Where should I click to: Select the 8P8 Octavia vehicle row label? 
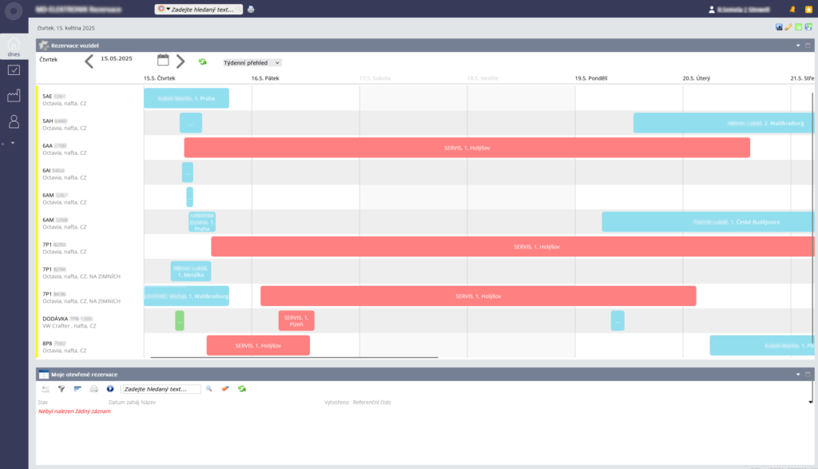[x=65, y=347]
